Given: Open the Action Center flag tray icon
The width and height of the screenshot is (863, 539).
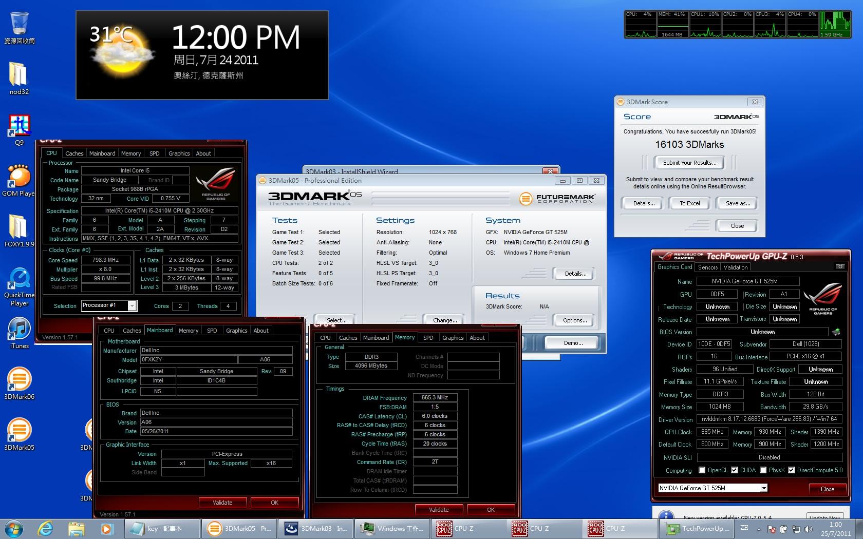Looking at the screenshot, I should point(771,529).
